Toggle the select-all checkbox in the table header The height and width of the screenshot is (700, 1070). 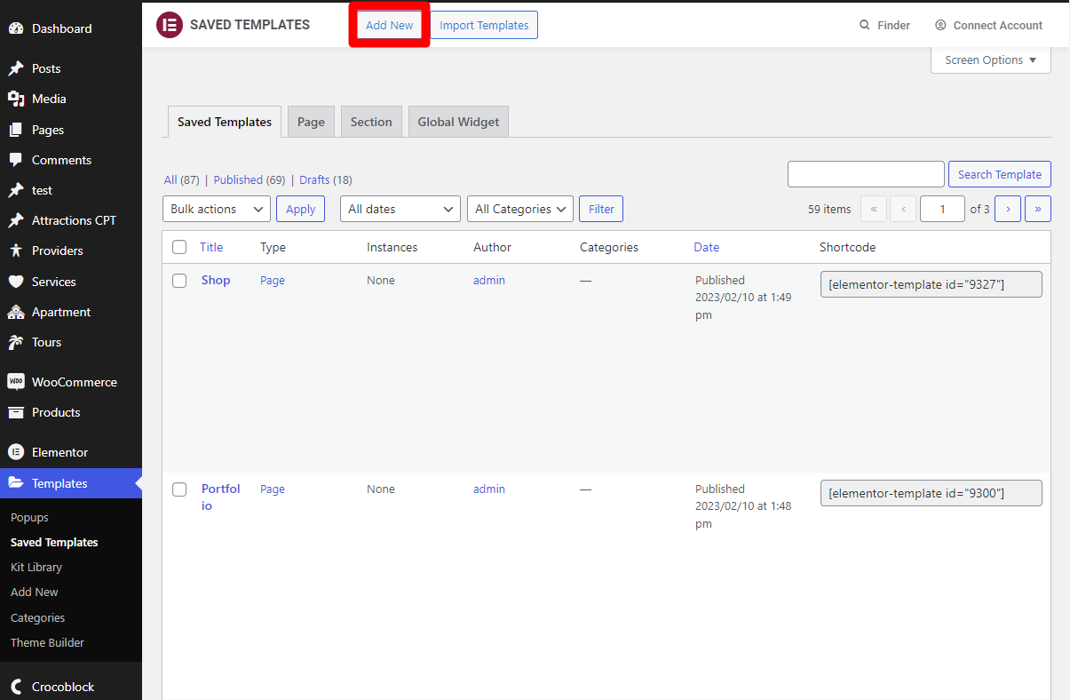click(179, 247)
